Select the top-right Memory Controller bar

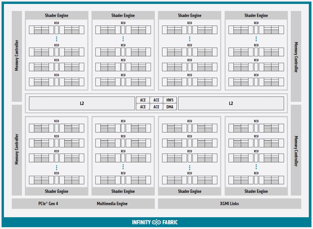tap(296, 57)
